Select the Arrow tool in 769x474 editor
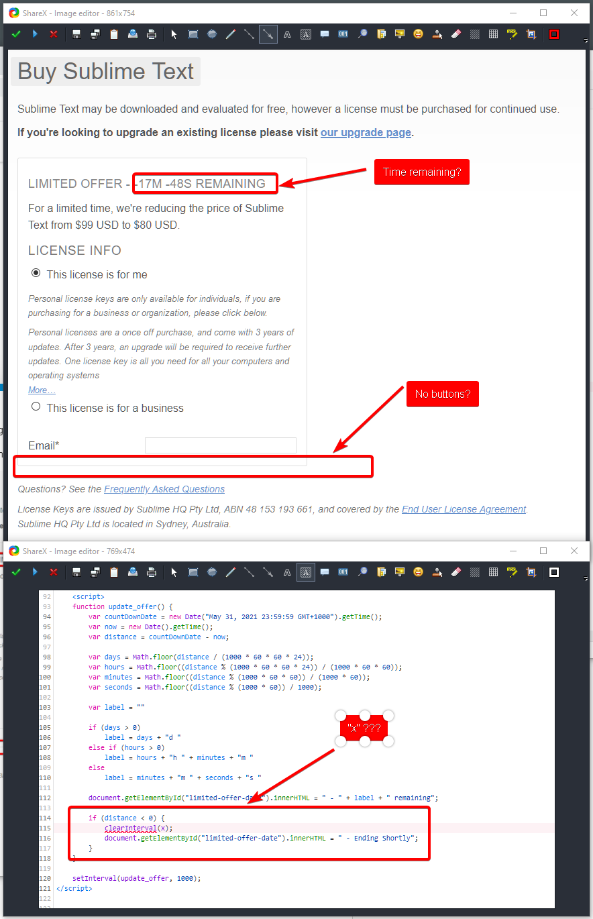The image size is (593, 919). pos(268,572)
